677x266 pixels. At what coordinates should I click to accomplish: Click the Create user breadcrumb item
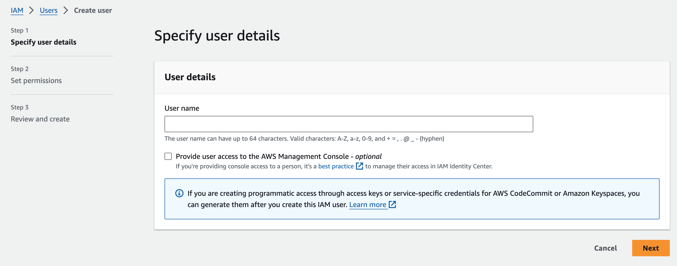(x=93, y=11)
